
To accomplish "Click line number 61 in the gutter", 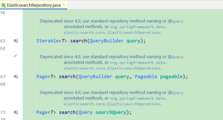I will [x=3, y=41].
